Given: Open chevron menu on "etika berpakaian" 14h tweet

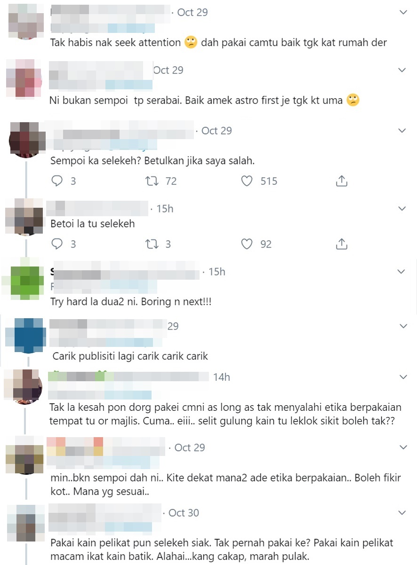Looking at the screenshot, I should [x=403, y=377].
